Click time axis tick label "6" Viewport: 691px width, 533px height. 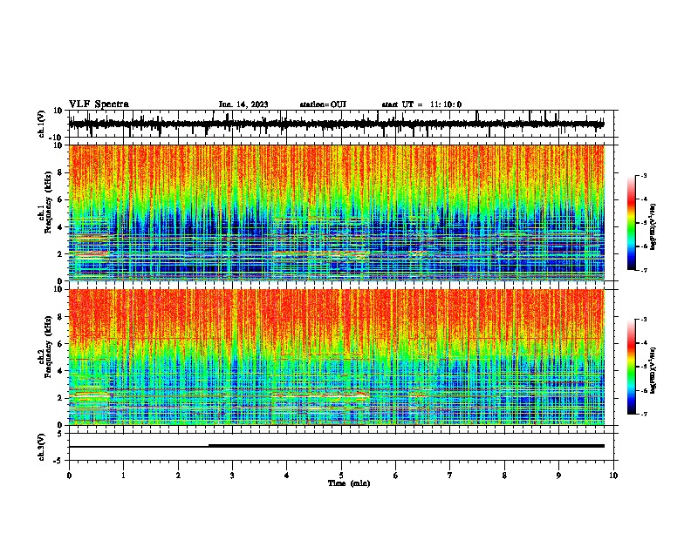pos(396,476)
